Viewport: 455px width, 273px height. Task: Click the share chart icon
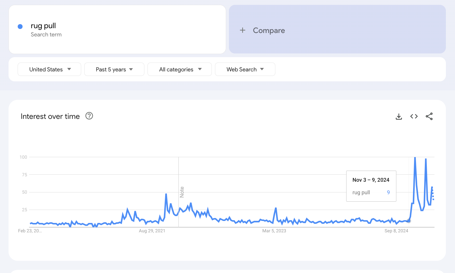coord(429,116)
